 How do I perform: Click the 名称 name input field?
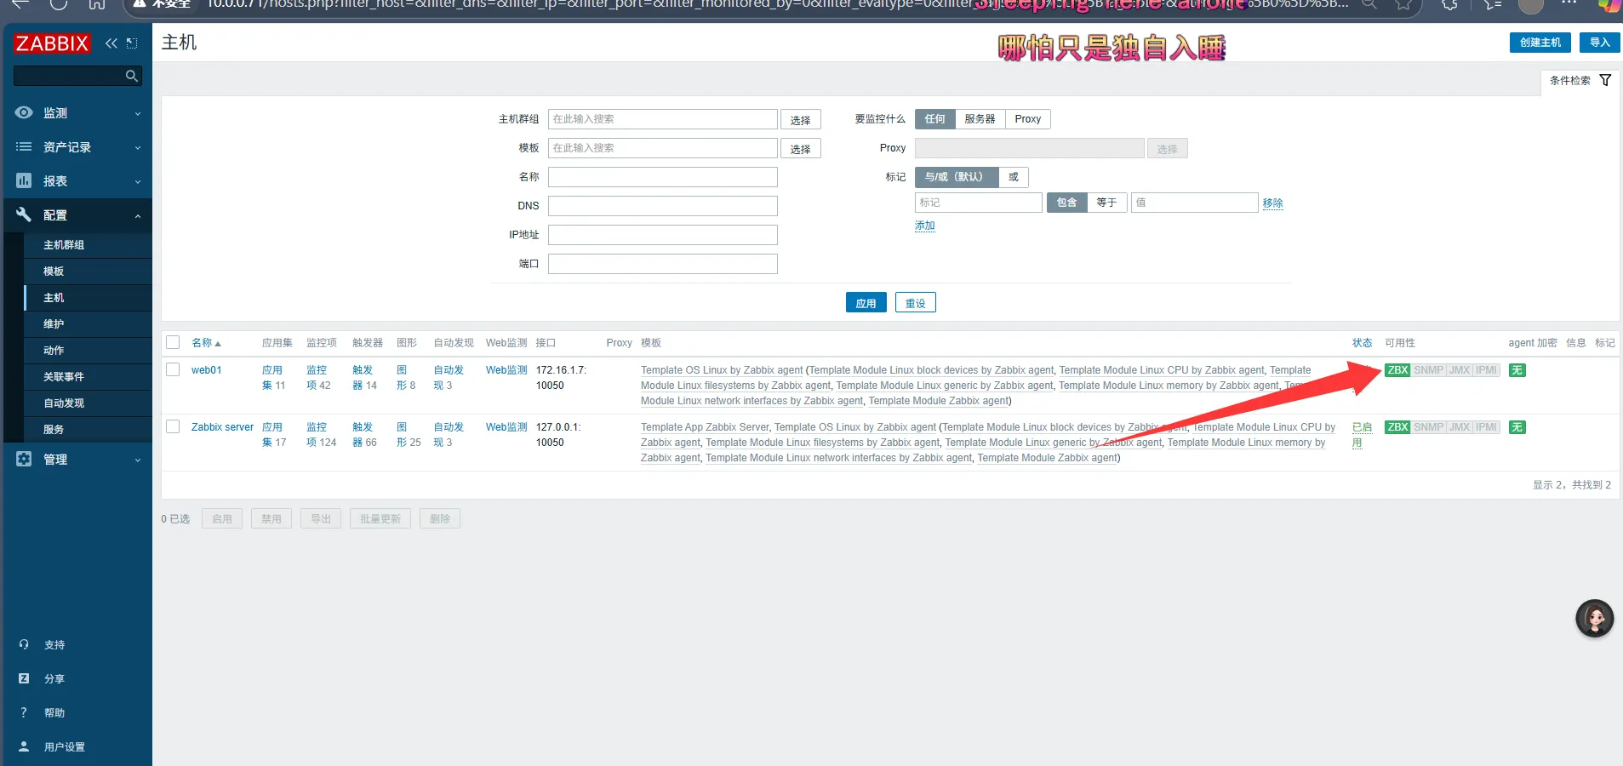[662, 177]
